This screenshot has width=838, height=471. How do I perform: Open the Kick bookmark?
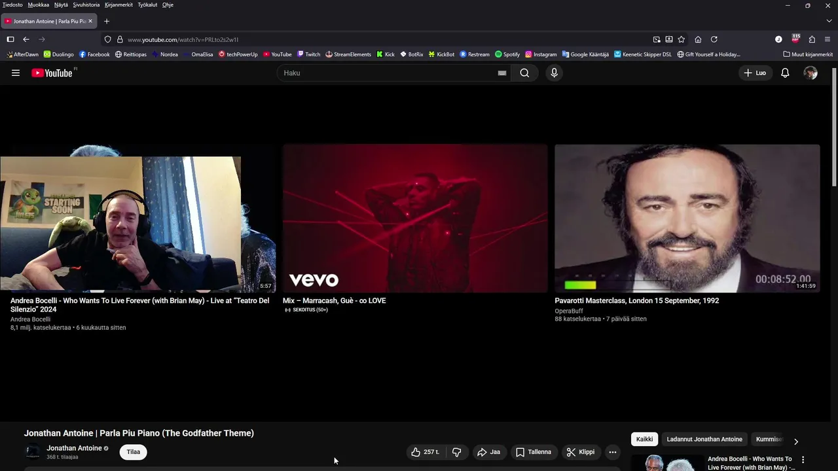point(386,54)
